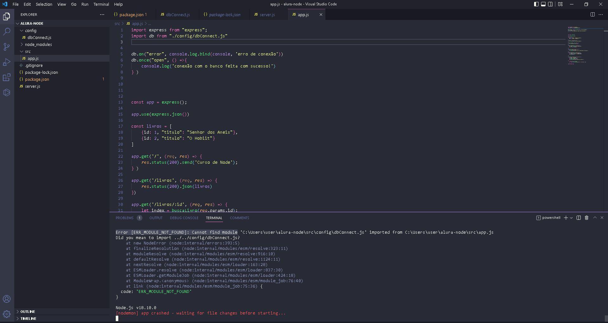This screenshot has height=323, width=608.
Task: Collapse the src folder
Action: click(62, 51)
